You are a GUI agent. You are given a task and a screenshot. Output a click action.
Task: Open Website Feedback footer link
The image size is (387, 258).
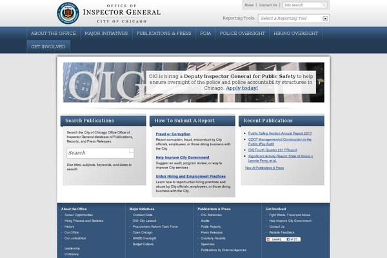[282, 233]
